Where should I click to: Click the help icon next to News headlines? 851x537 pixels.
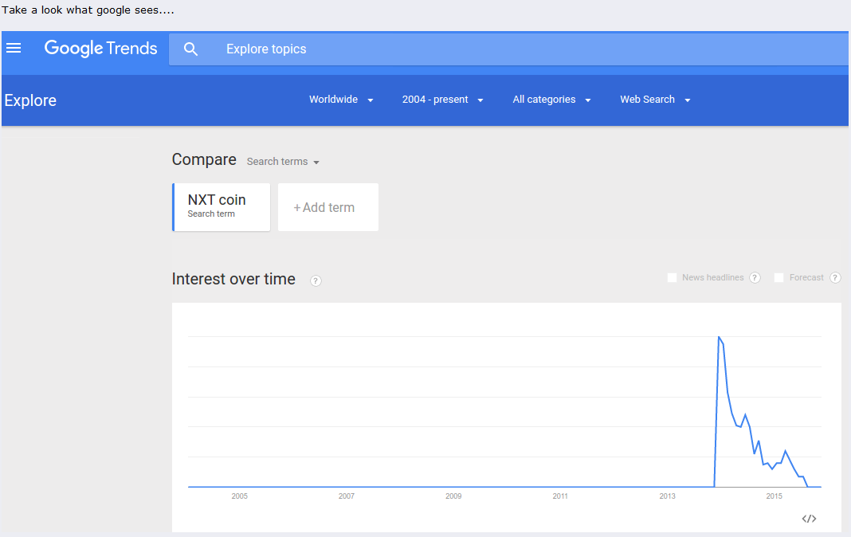click(755, 278)
